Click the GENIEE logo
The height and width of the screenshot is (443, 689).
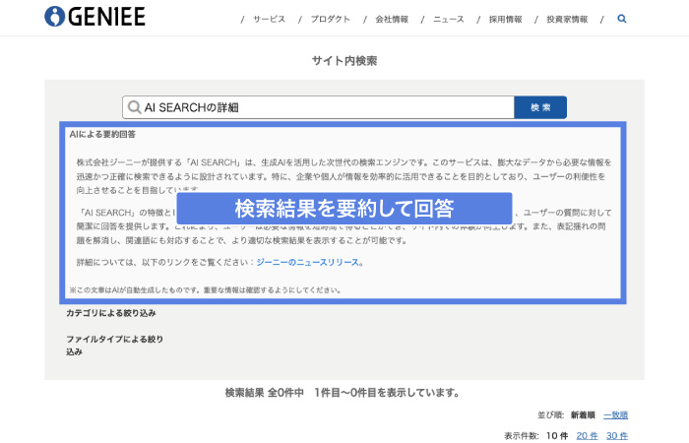(94, 17)
